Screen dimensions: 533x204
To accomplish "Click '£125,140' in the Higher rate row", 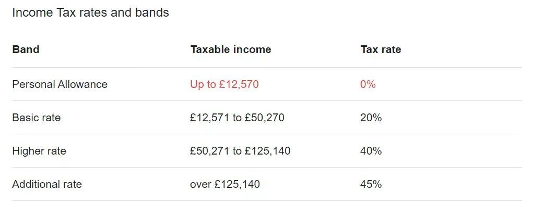I will tap(267, 151).
